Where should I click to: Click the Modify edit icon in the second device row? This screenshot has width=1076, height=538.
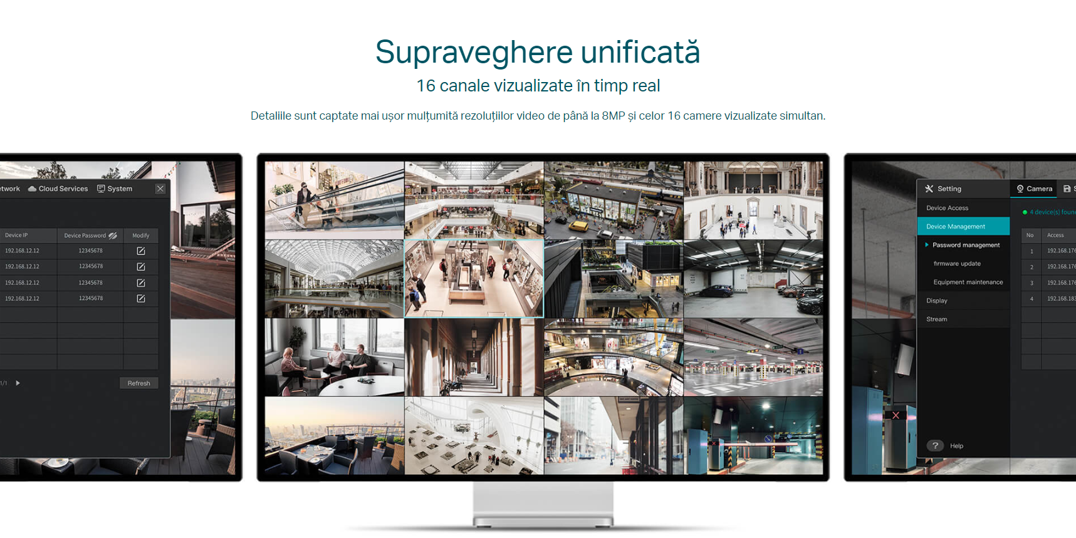click(141, 267)
